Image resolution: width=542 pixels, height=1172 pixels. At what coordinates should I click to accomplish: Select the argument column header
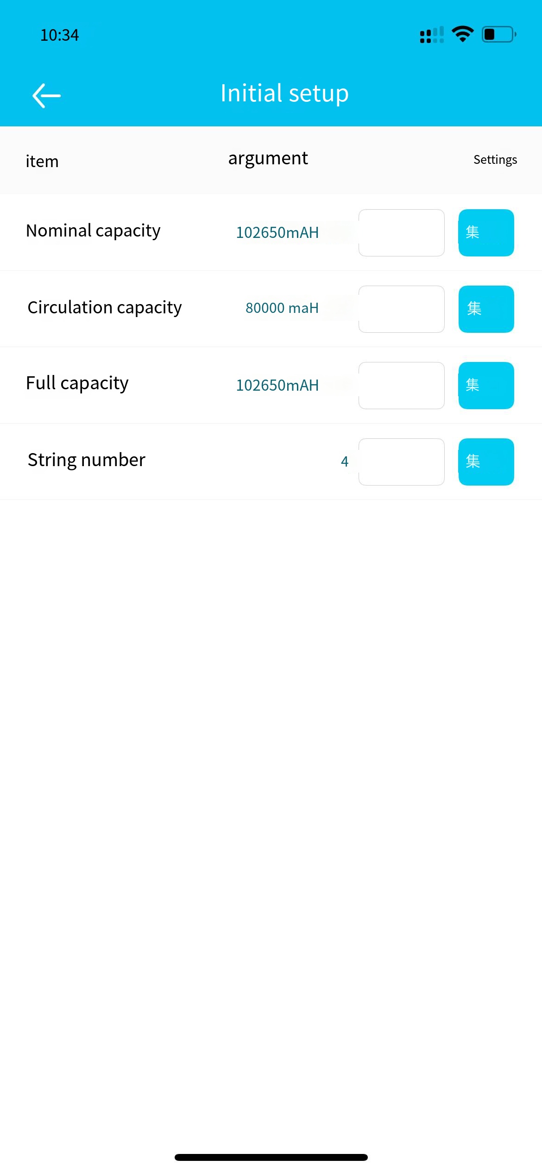[x=268, y=159]
